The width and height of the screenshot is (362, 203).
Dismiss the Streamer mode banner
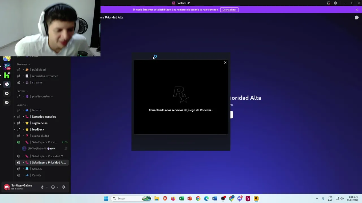coord(357,10)
